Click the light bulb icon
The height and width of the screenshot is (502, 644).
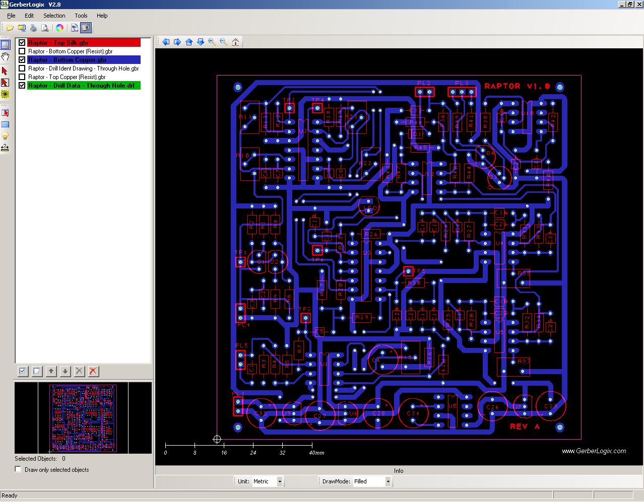coord(5,136)
